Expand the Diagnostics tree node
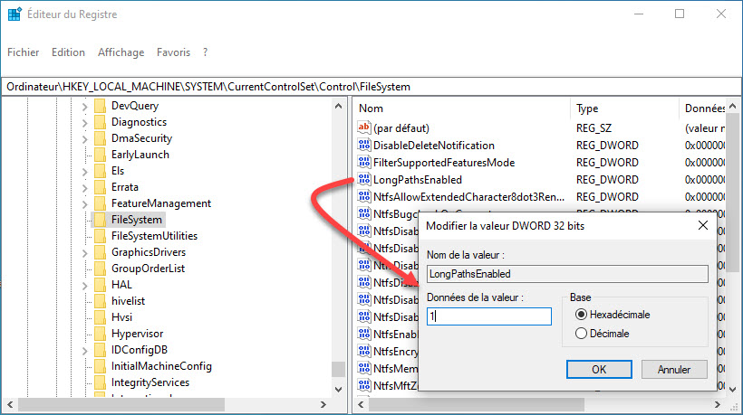The image size is (743, 415). pos(85,123)
